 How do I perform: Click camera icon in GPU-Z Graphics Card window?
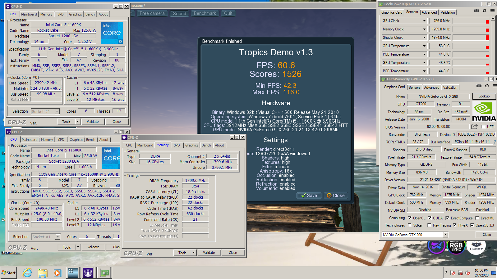coord(479,86)
